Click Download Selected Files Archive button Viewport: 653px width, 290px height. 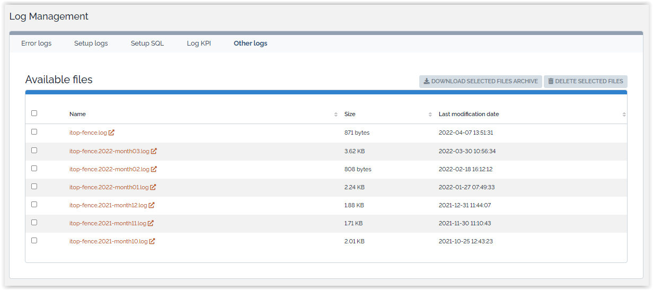[480, 81]
